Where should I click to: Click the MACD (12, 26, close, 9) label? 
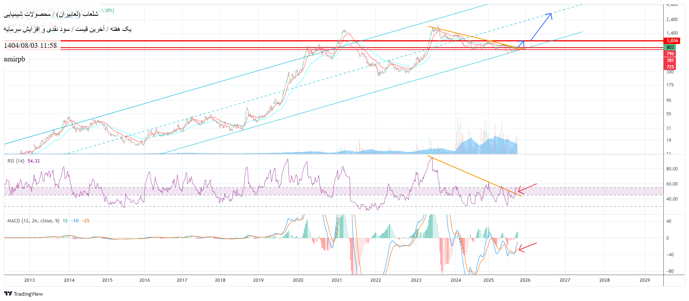coord(33,221)
